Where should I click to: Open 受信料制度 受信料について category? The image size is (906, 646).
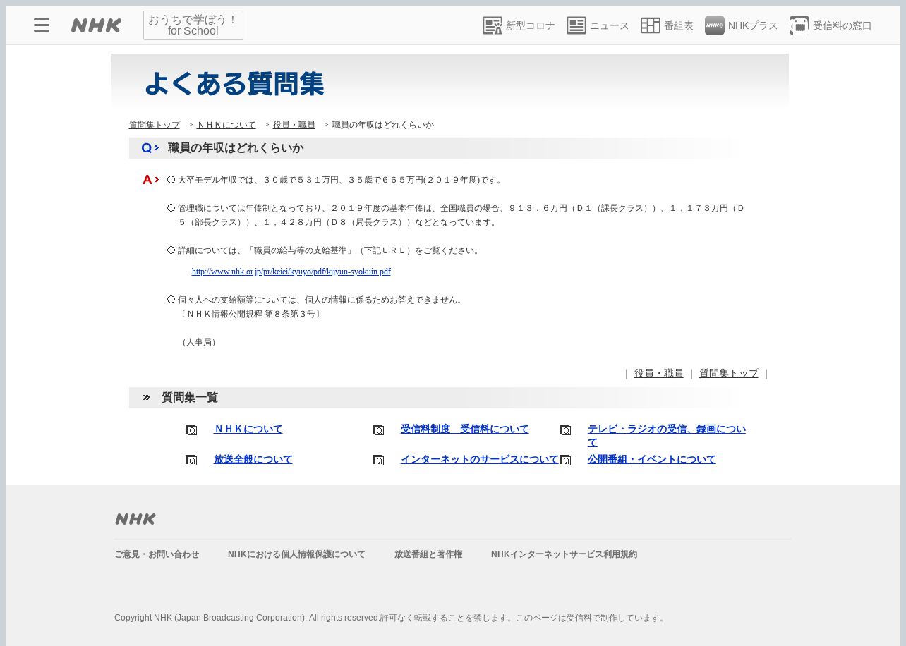point(465,429)
